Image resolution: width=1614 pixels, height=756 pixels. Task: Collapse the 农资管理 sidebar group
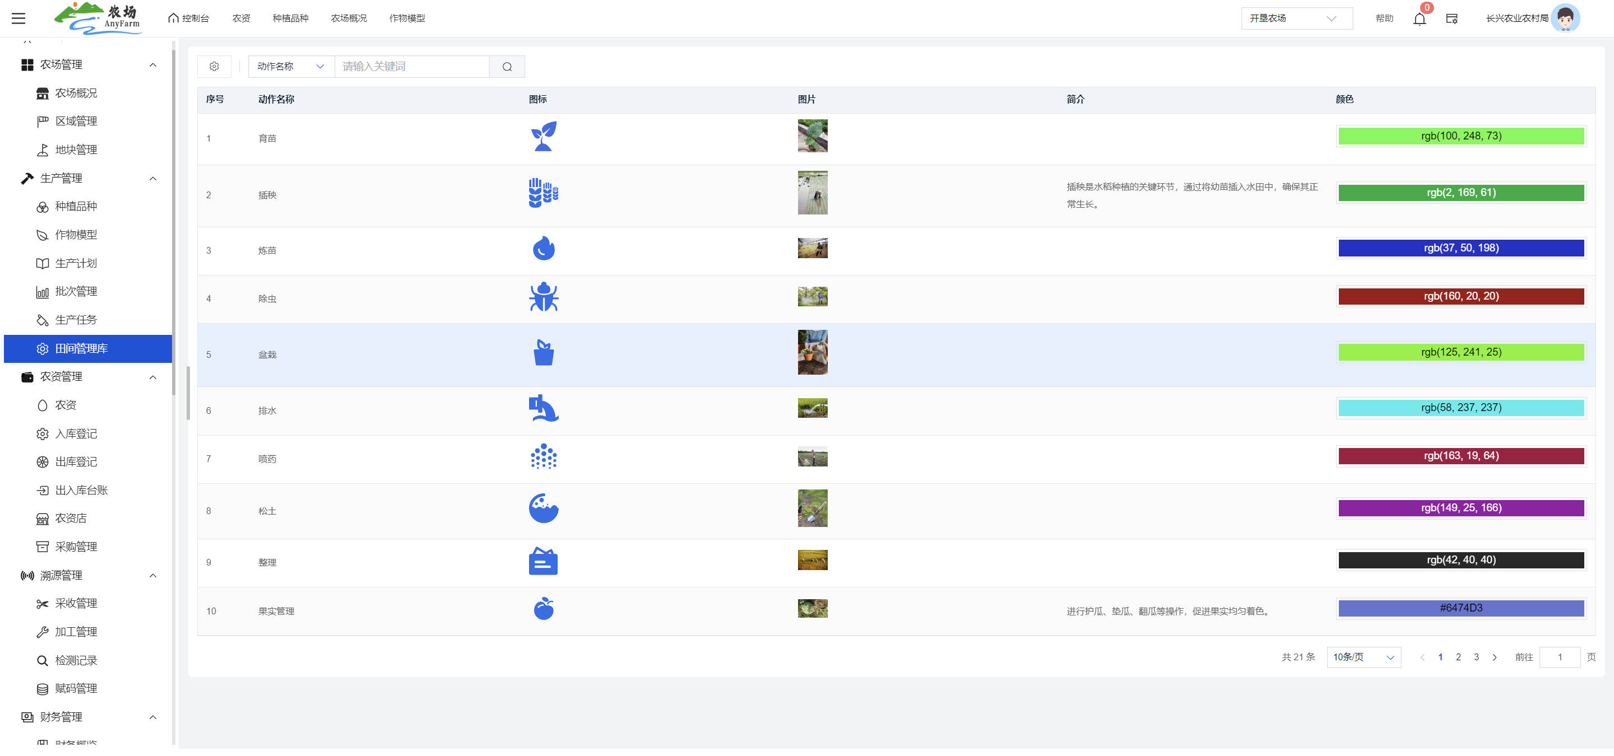(153, 377)
